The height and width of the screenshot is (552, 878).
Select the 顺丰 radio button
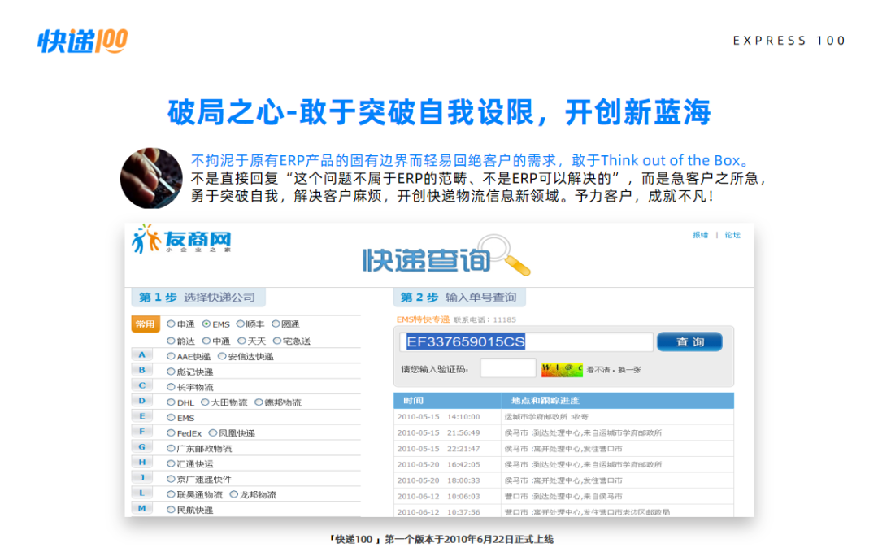coord(241,324)
